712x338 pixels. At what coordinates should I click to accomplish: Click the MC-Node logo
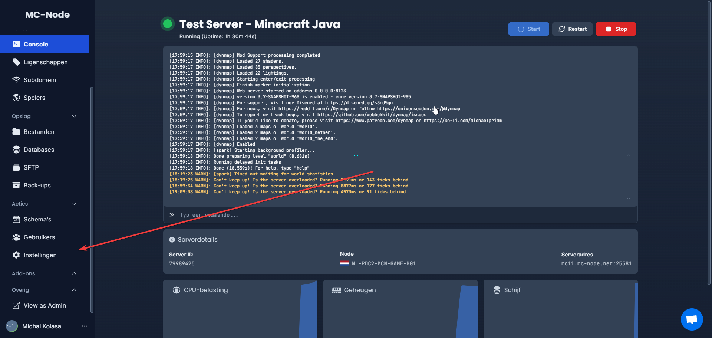pyautogui.click(x=47, y=14)
